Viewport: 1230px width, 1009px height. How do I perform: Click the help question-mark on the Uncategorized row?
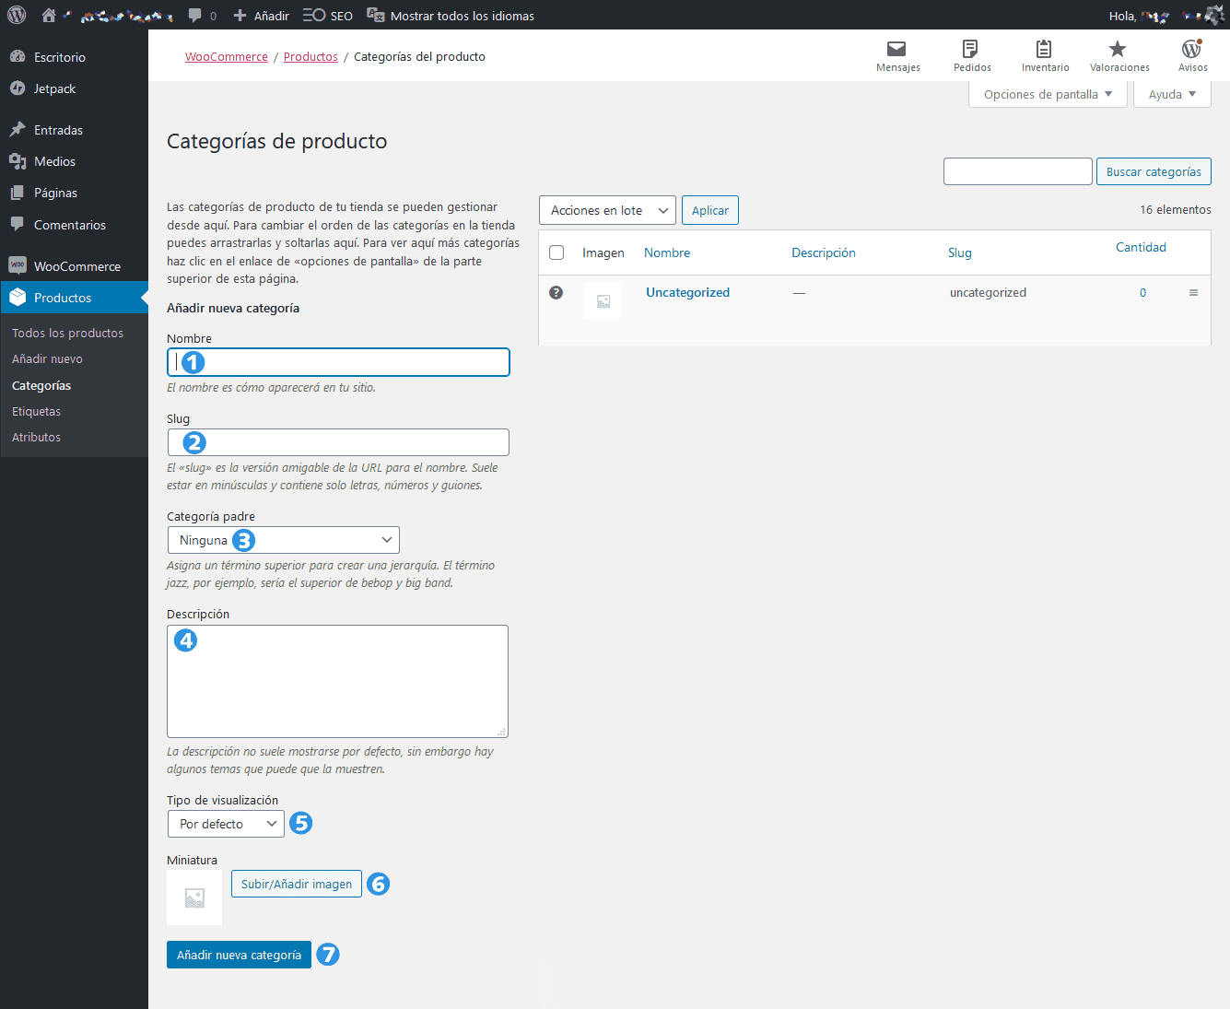coord(556,292)
